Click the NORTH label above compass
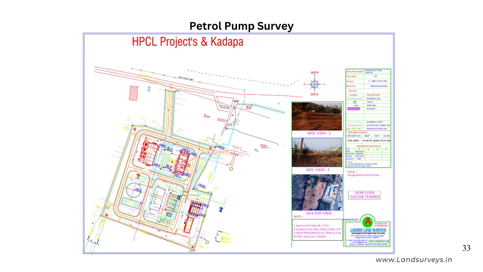 [x=315, y=73]
